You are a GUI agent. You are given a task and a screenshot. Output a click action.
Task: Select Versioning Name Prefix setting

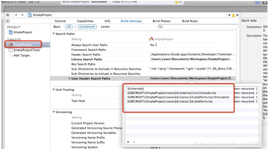(x=88, y=137)
